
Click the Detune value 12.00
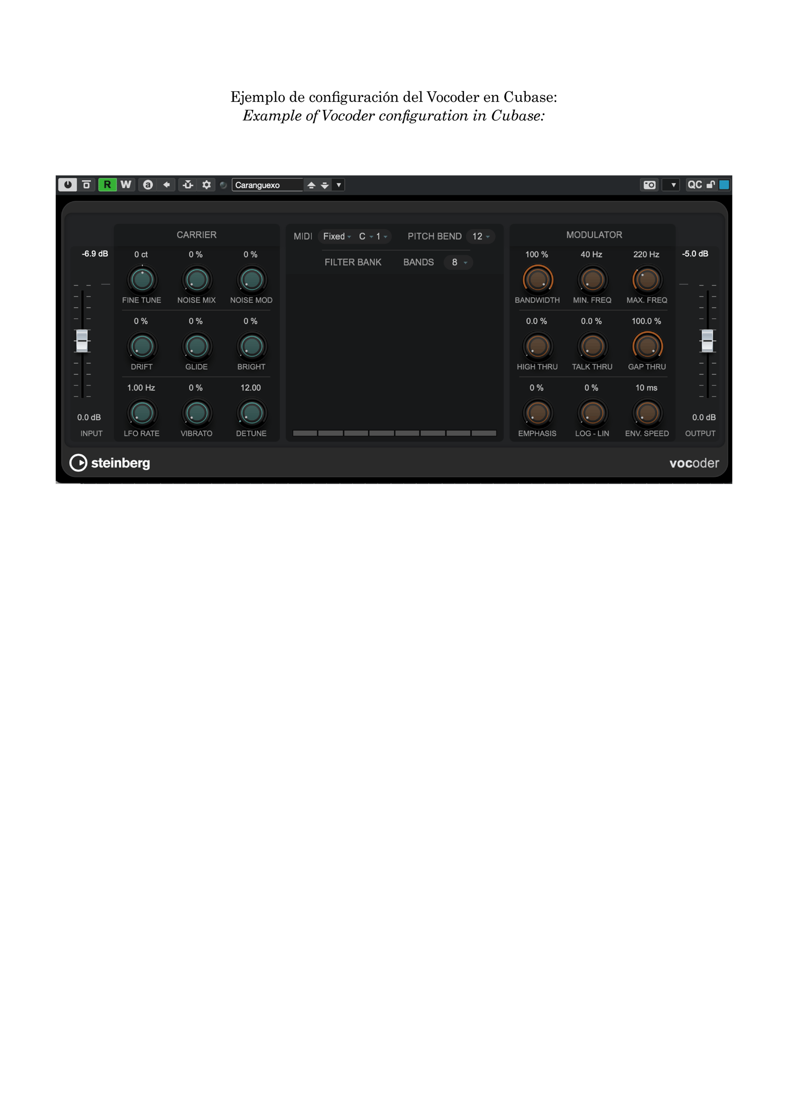[x=251, y=388]
